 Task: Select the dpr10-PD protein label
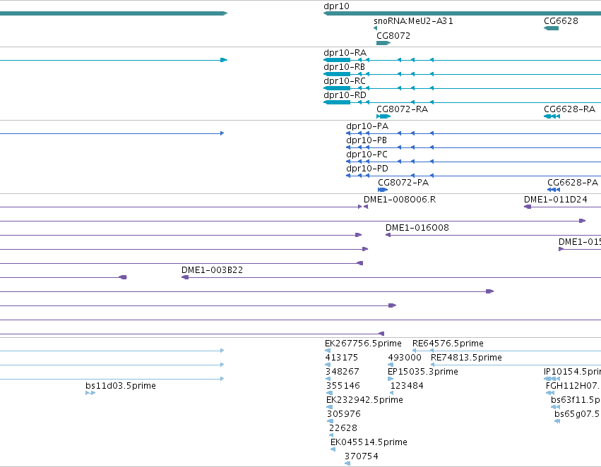tap(367, 169)
